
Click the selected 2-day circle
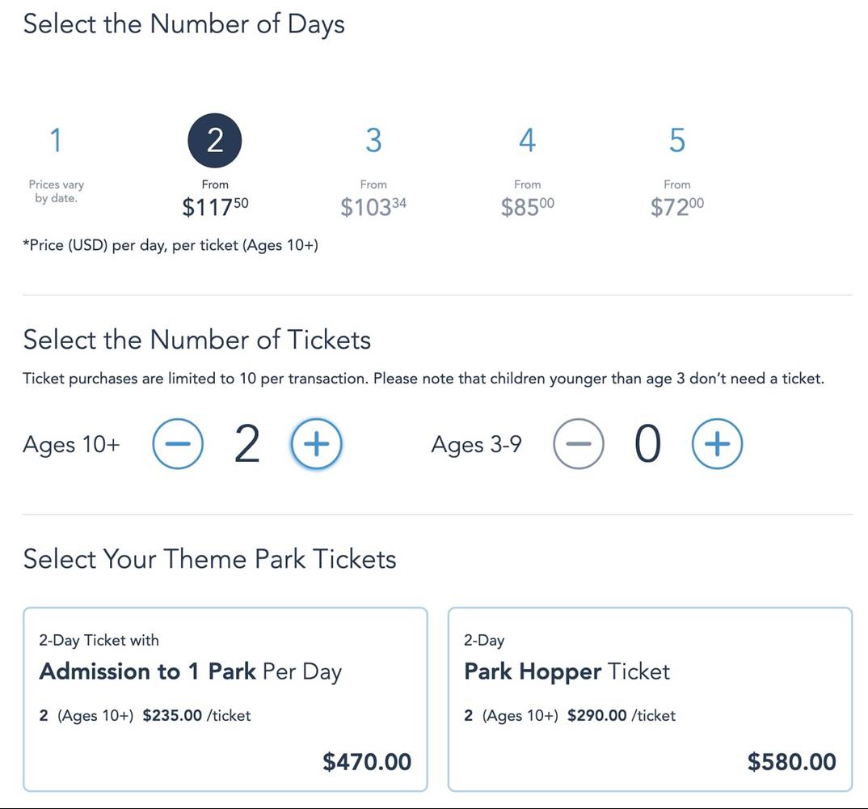[x=215, y=141]
